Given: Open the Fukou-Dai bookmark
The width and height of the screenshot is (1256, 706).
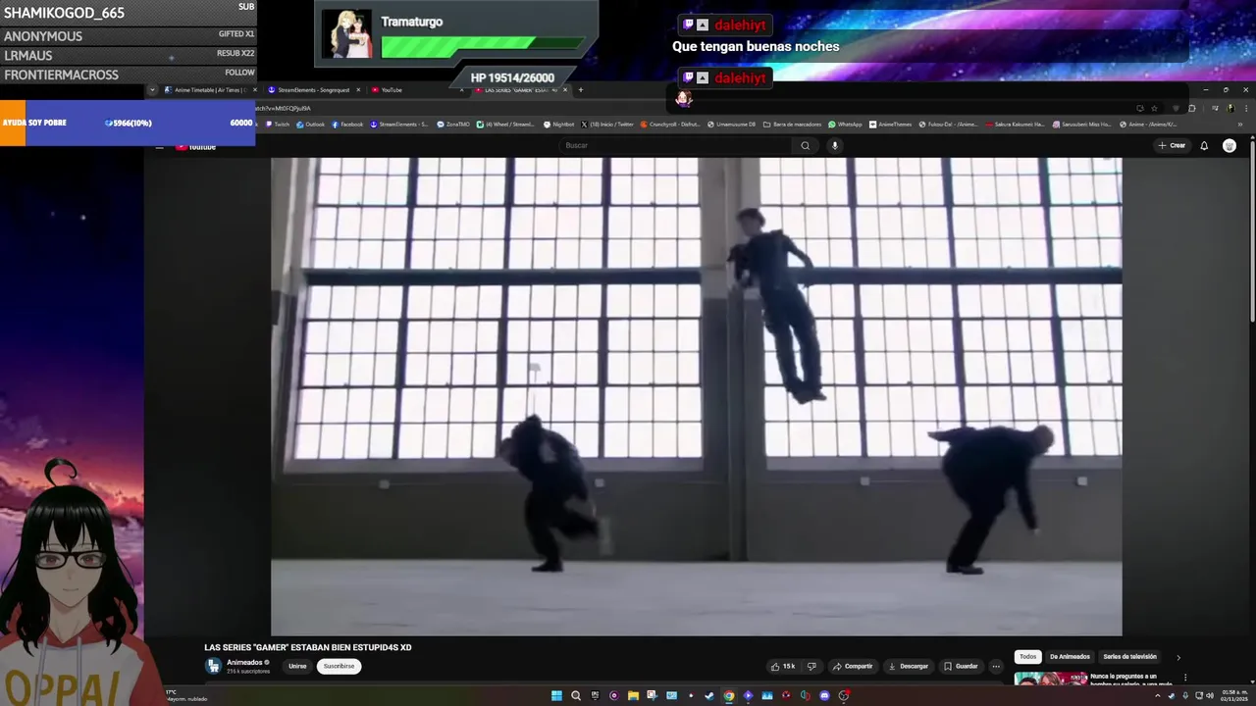Looking at the screenshot, I should (948, 125).
